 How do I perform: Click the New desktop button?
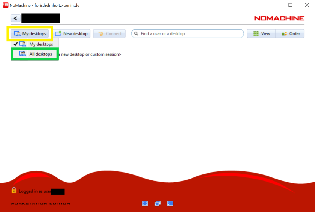point(71,33)
